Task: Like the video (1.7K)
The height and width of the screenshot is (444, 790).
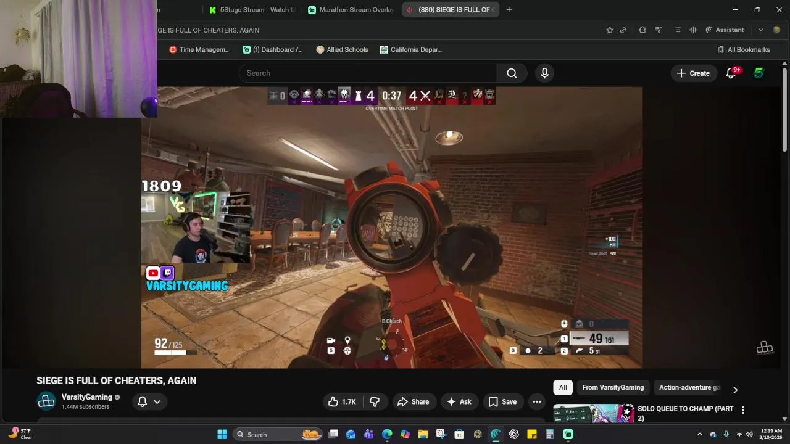Action: click(x=342, y=401)
